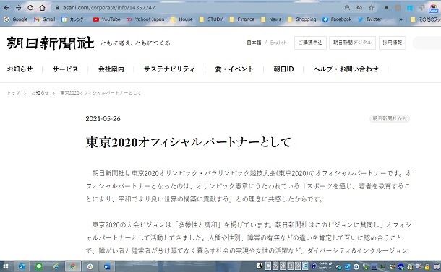Click the IME A input mode icon
This screenshot has height=272, width=441.
click(x=260, y=266)
